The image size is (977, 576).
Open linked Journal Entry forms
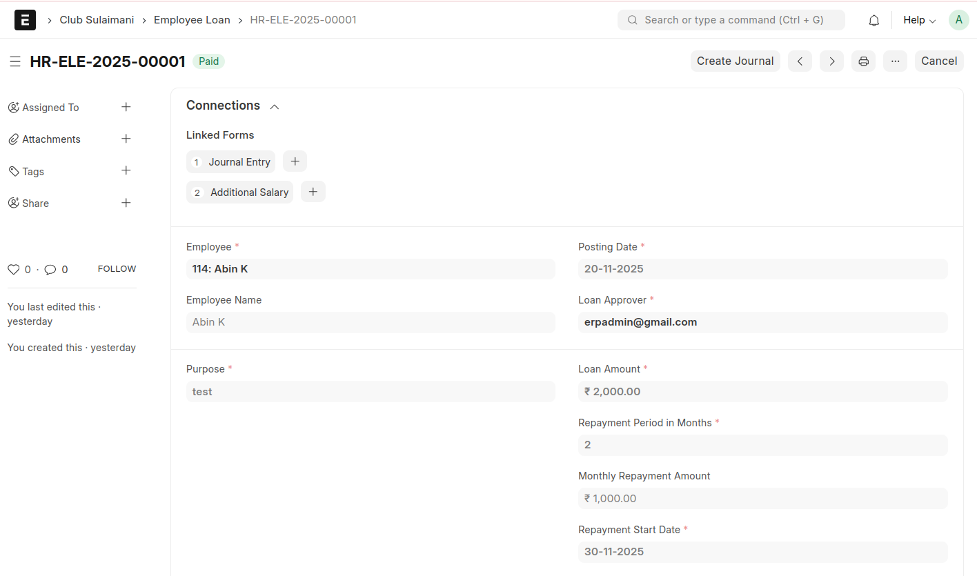239,162
